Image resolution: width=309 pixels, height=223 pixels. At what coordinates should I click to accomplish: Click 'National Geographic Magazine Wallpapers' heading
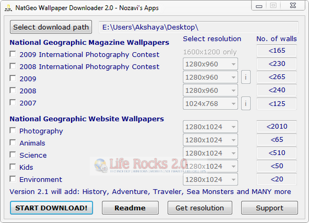coord(89,43)
